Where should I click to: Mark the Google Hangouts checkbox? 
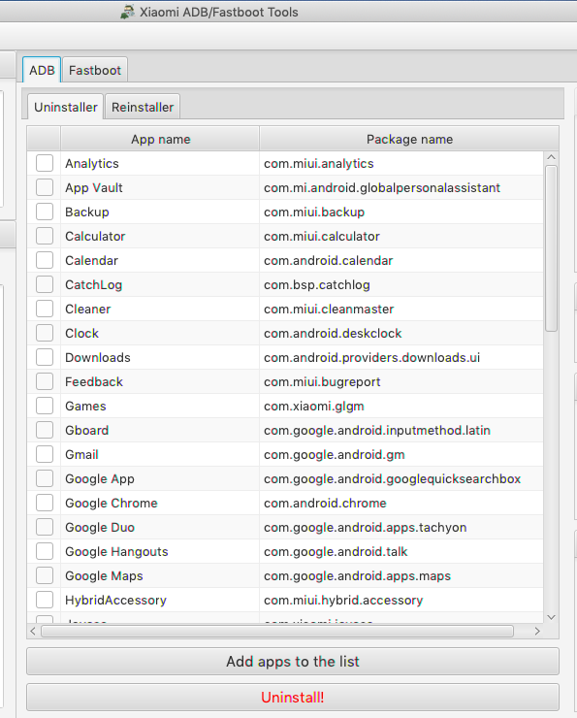(x=45, y=551)
